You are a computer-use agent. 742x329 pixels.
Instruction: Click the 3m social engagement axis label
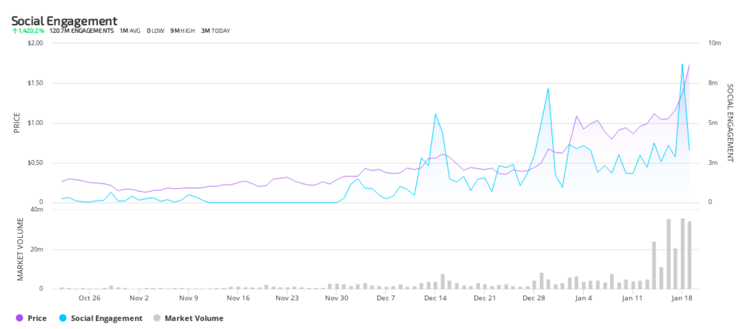[712, 163]
